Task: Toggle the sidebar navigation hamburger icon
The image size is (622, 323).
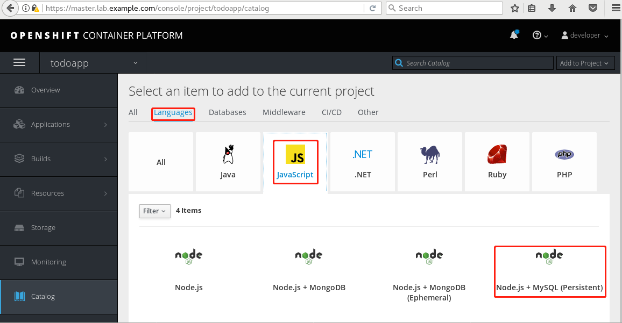Action: (19, 63)
